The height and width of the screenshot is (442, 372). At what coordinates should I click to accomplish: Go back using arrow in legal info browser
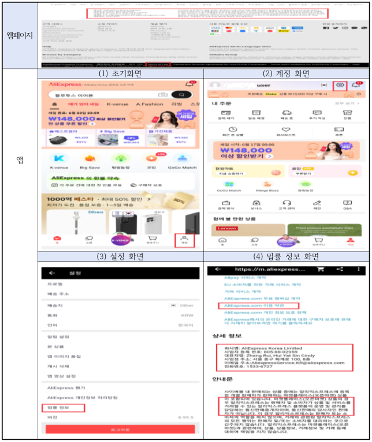click(218, 269)
